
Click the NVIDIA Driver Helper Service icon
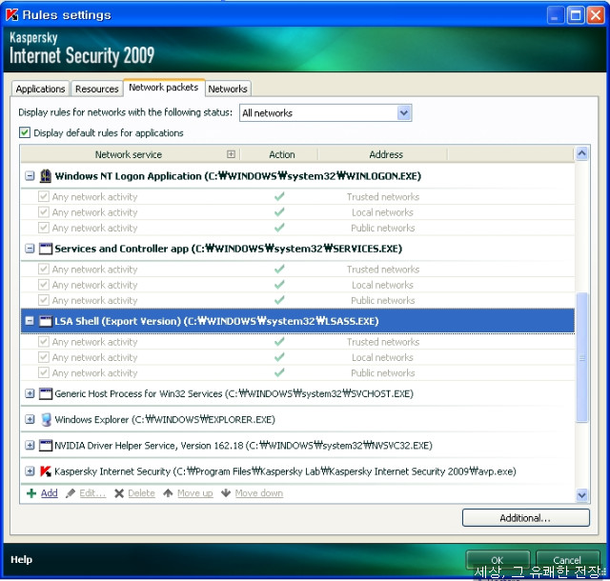click(x=46, y=446)
